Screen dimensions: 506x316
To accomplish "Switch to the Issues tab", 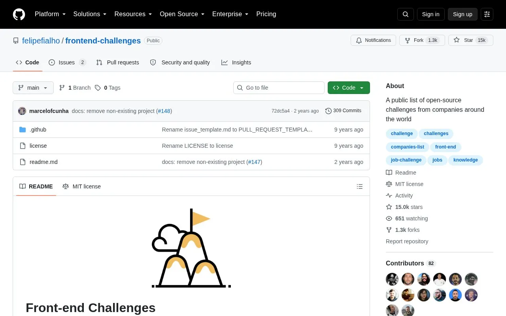I will [x=67, y=62].
